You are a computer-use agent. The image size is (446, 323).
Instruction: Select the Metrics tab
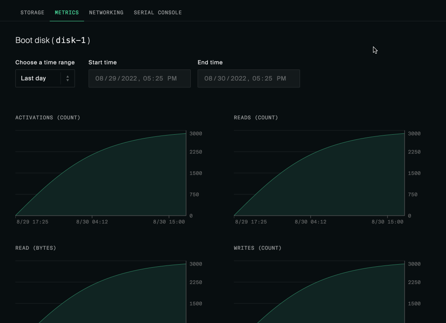tap(67, 12)
